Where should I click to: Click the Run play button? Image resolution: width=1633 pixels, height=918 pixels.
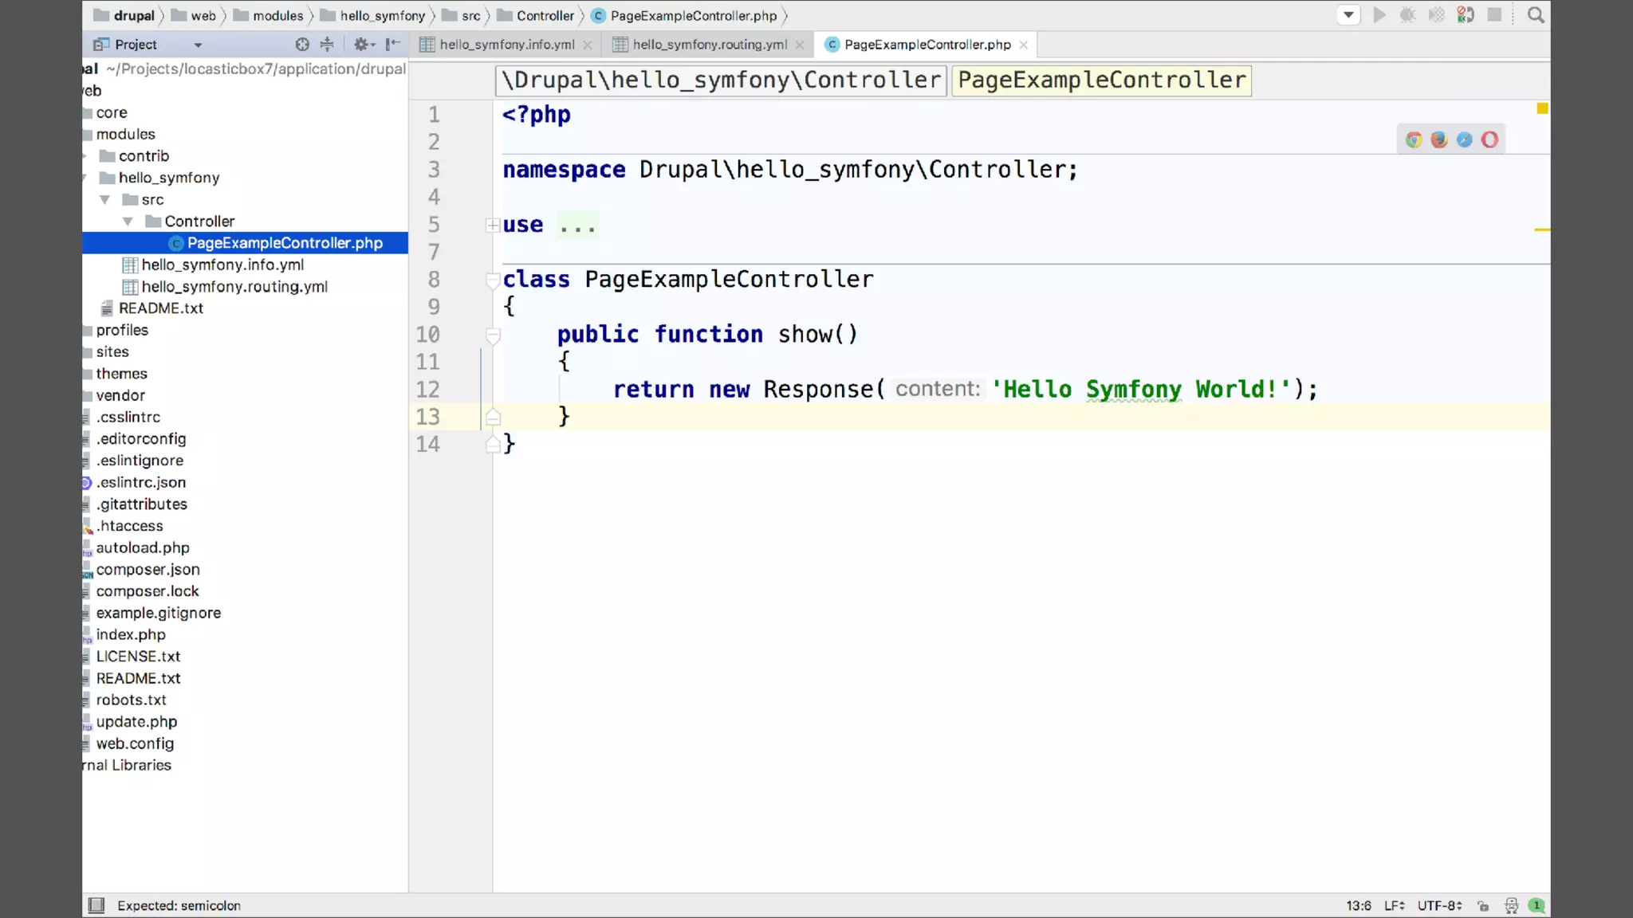(1379, 15)
